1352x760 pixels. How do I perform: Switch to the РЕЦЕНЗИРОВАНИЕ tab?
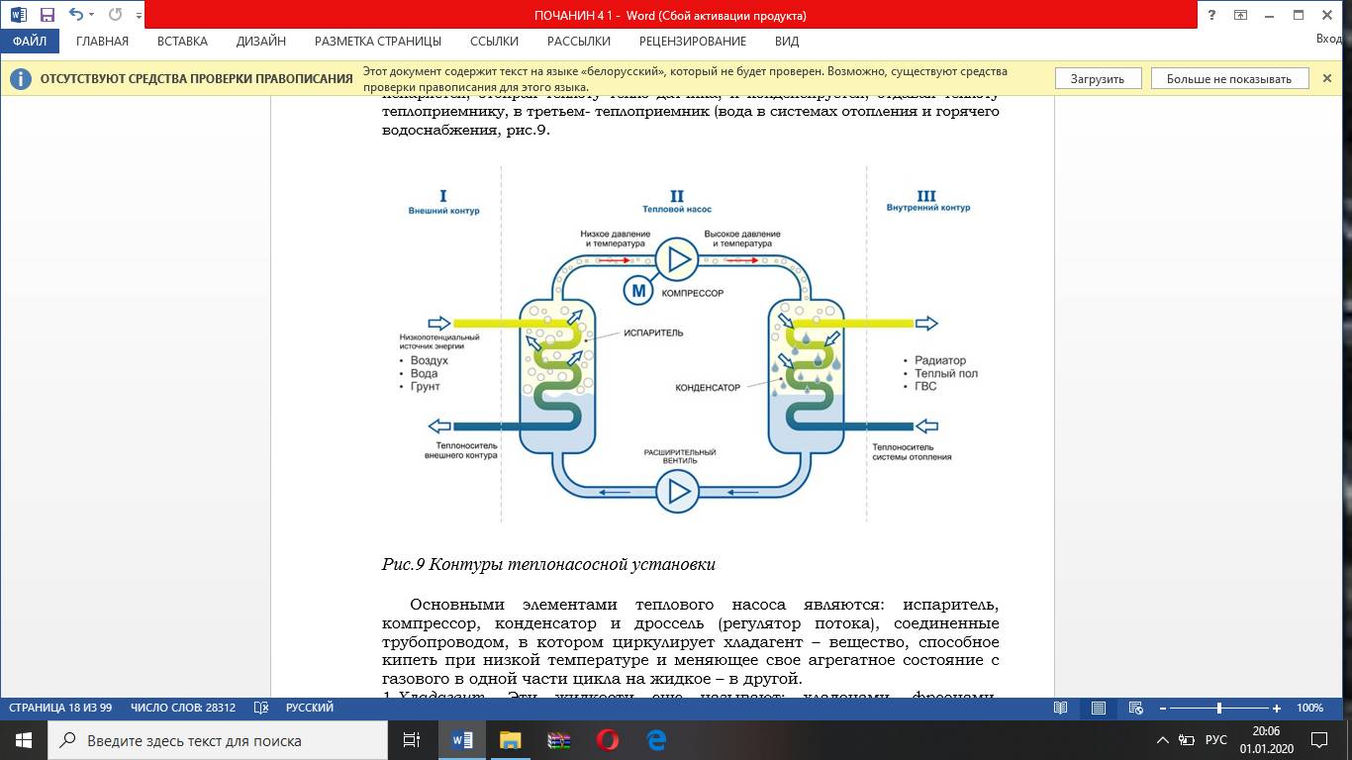click(692, 42)
